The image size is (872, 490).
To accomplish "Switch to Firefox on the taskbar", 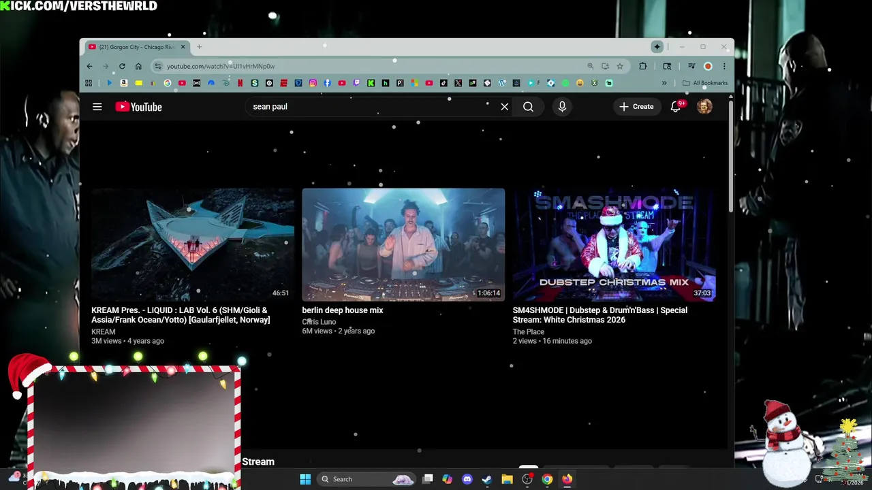I will 567,479.
